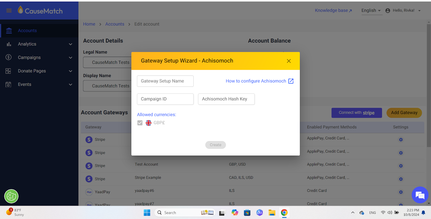
Task: Open Microsoft Store from the taskbar
Action: 247,213
